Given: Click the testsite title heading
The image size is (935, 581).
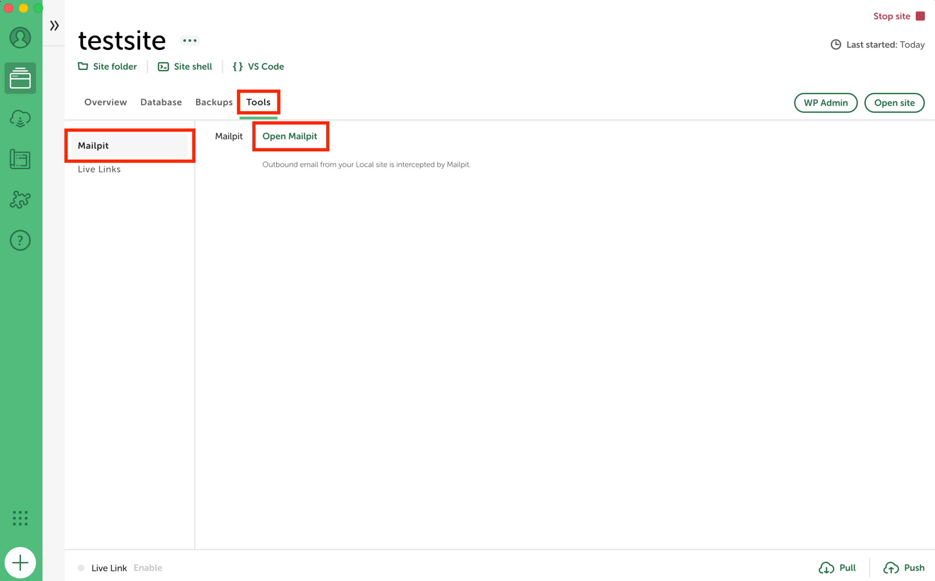Looking at the screenshot, I should coord(122,40).
